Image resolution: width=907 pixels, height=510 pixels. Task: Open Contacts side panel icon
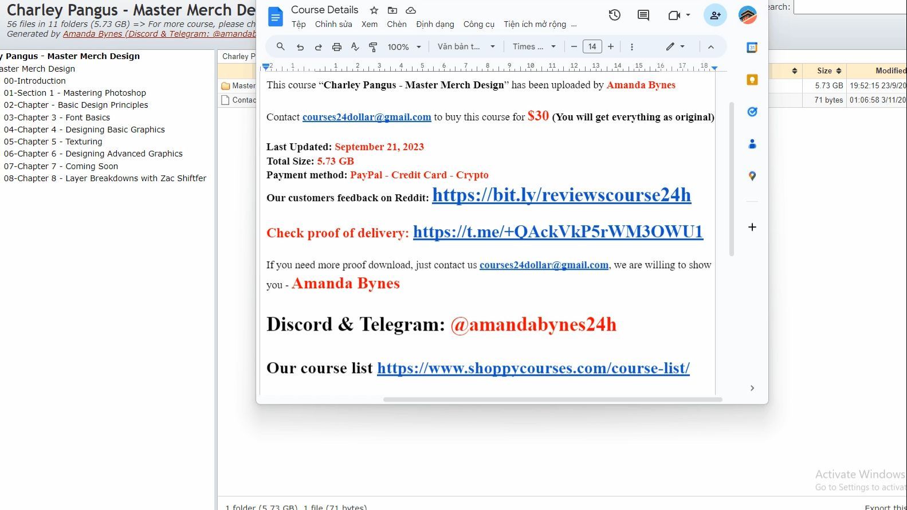[x=752, y=144]
